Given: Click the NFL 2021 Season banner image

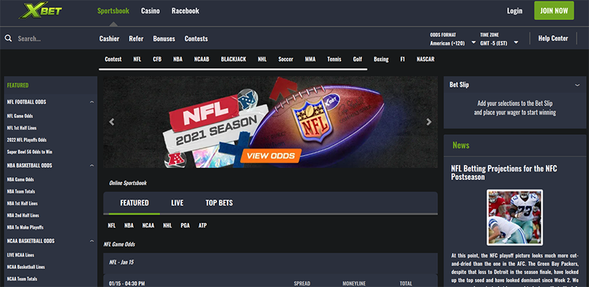Looking at the screenshot, I should point(271,122).
